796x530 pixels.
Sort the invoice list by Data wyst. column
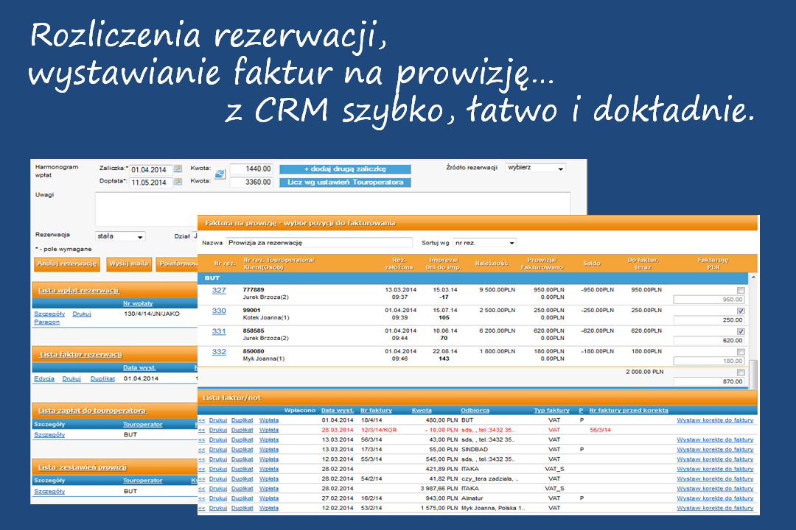[x=338, y=410]
